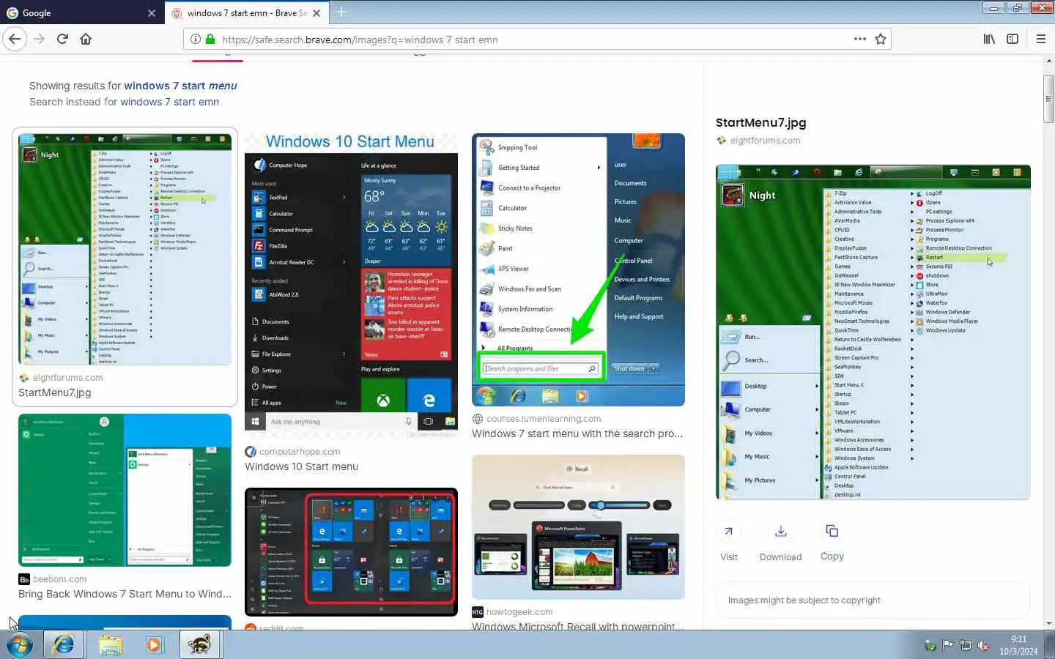
Task: Open 'Windows 7 start menu with the search' caption
Action: tap(577, 433)
